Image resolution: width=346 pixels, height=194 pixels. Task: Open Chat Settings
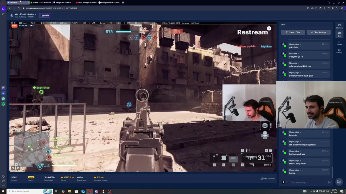point(319,32)
